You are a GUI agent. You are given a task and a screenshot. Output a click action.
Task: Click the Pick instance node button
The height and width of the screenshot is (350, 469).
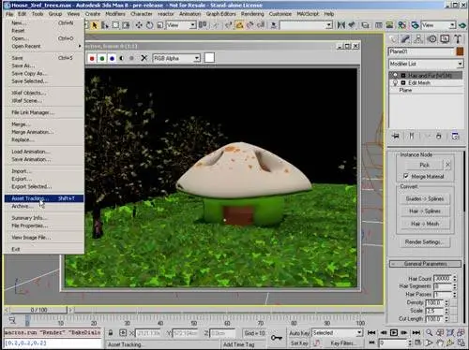[x=424, y=165]
